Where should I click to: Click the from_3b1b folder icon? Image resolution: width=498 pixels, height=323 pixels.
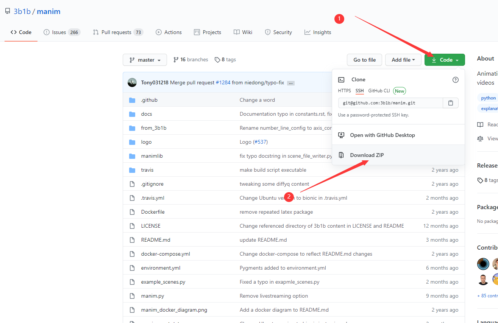pos(132,128)
